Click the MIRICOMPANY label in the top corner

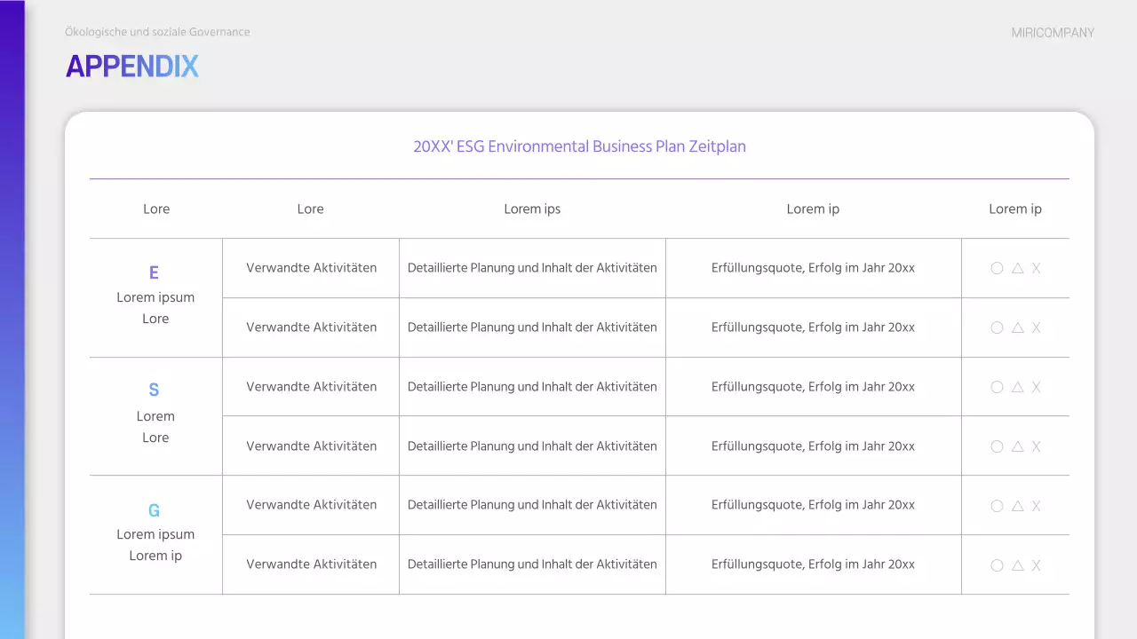(x=1053, y=33)
